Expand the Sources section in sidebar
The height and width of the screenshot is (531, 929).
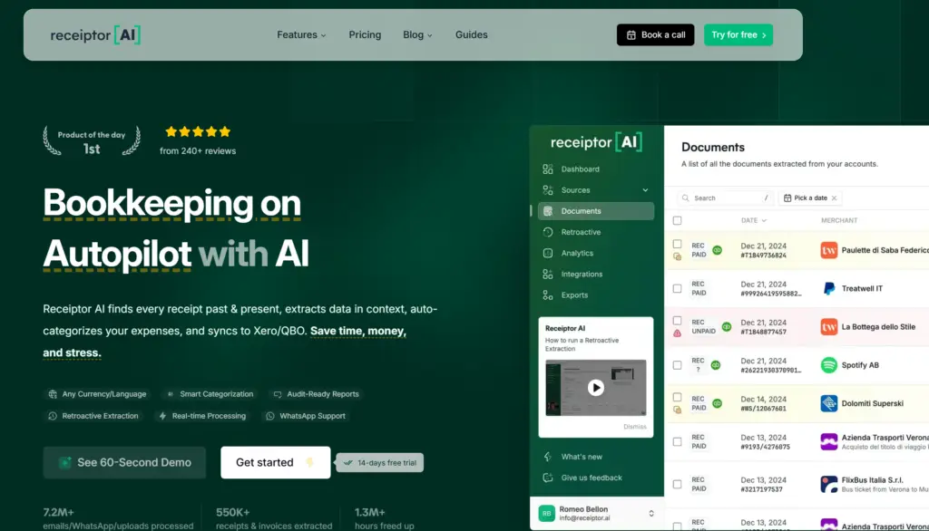[x=645, y=190]
